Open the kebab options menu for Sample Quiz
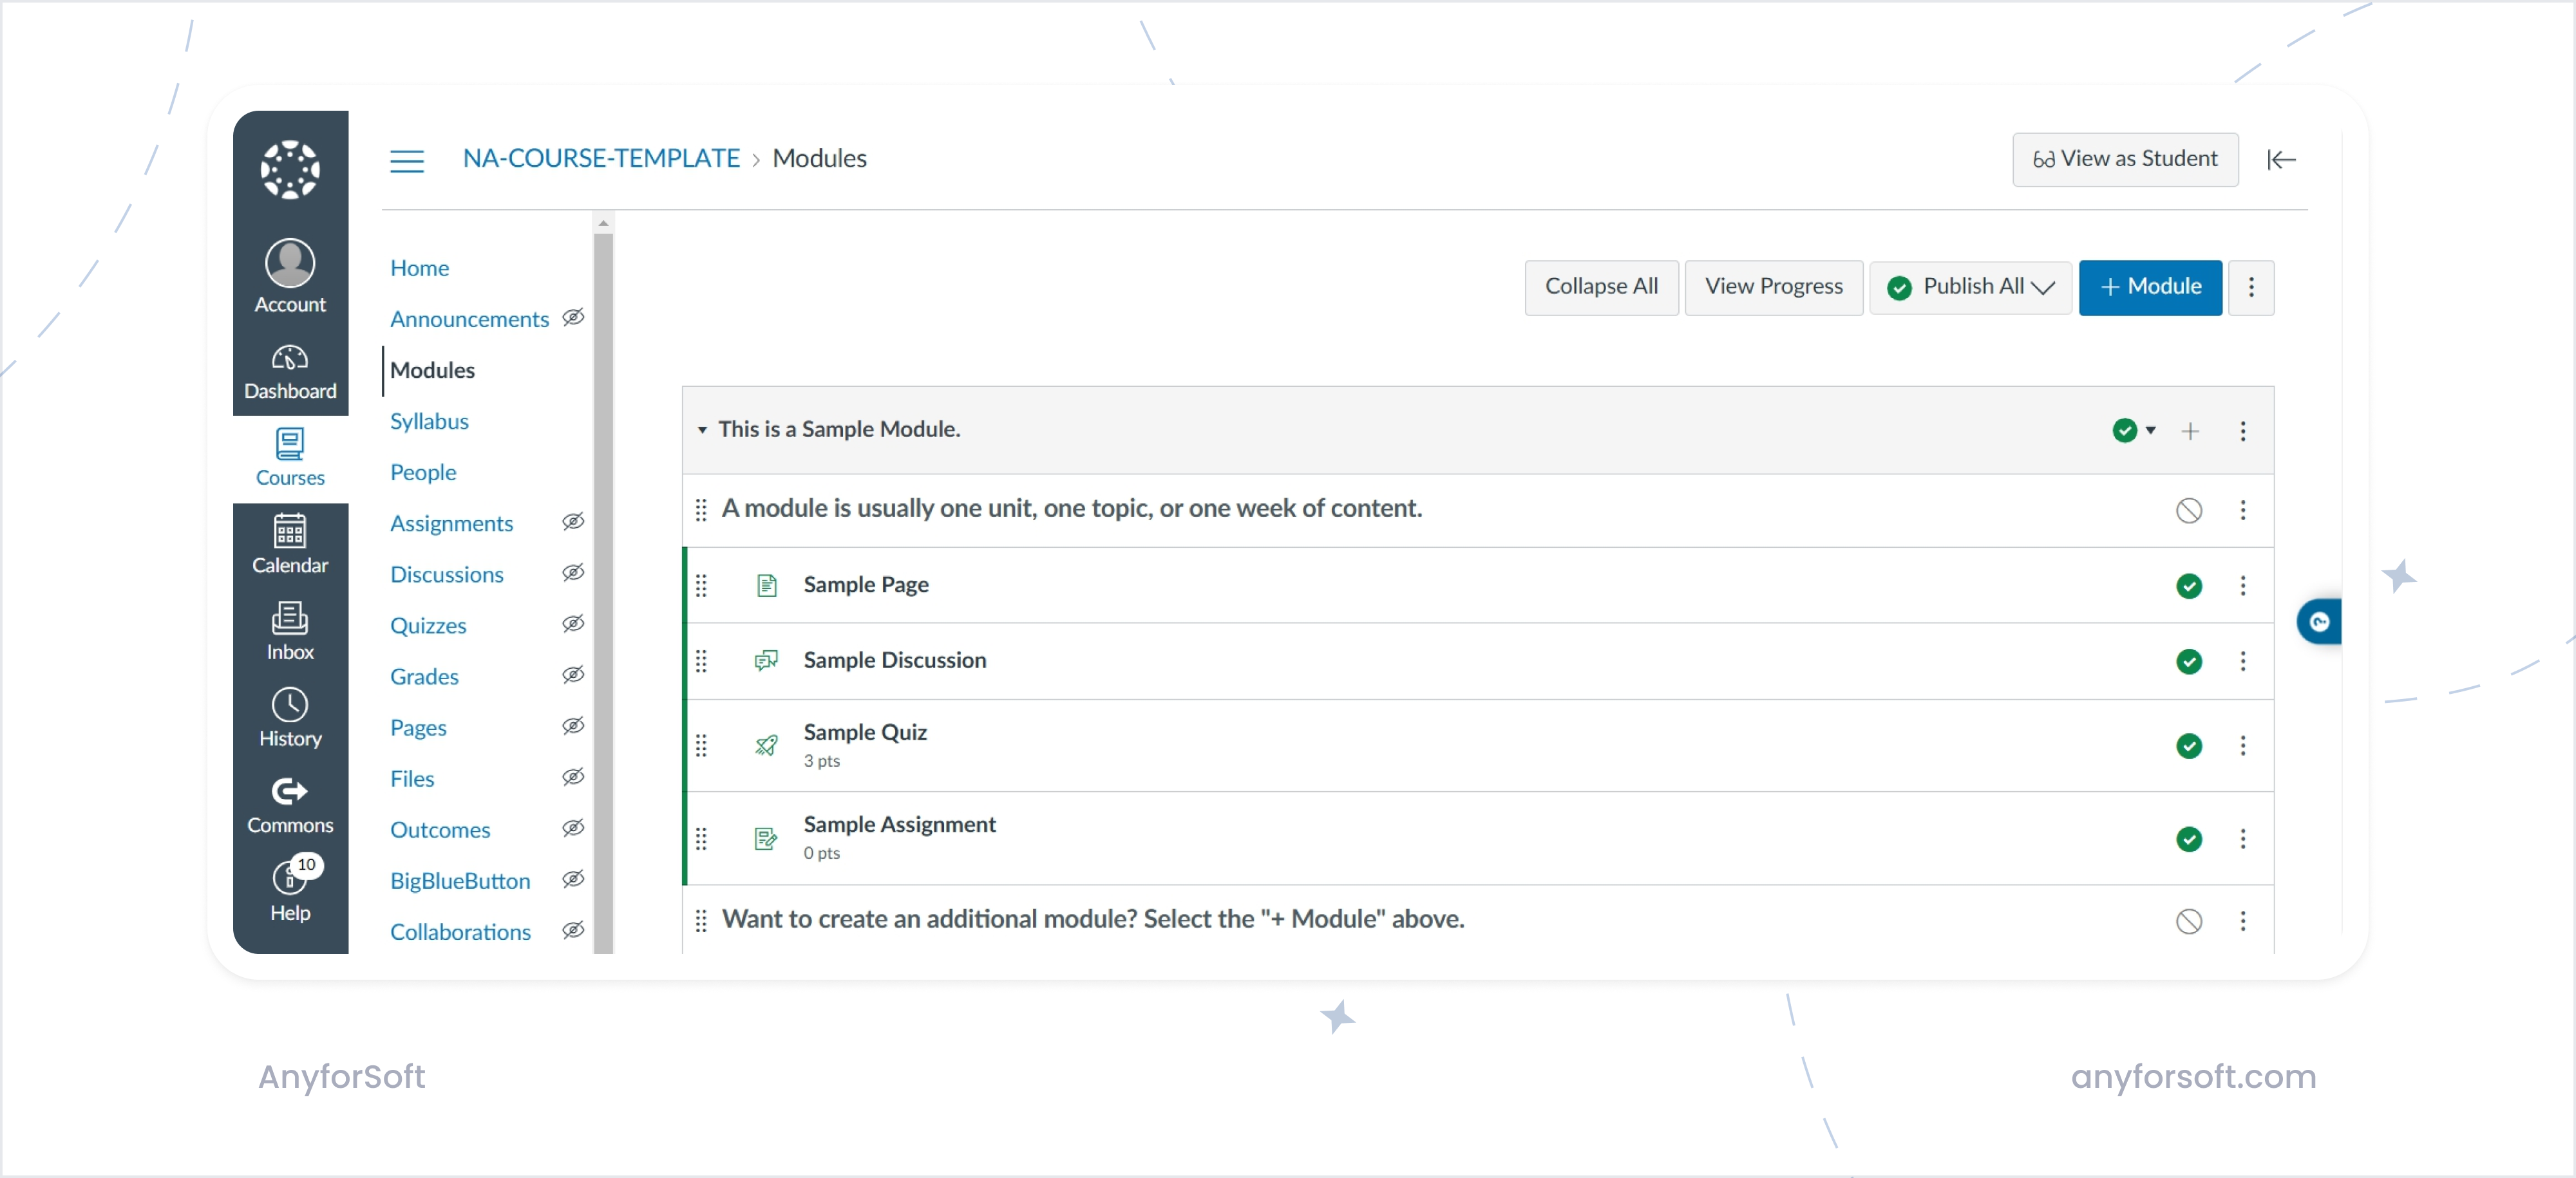The height and width of the screenshot is (1178, 2576). click(x=2244, y=745)
